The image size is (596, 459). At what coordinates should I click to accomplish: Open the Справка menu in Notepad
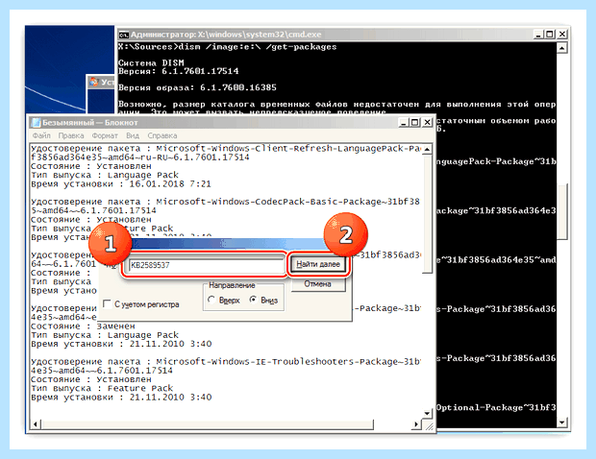coord(162,135)
